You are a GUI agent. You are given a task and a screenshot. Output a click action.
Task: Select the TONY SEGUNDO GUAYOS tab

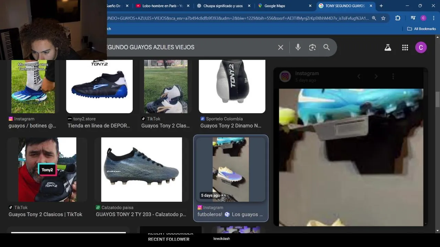pyautogui.click(x=345, y=6)
